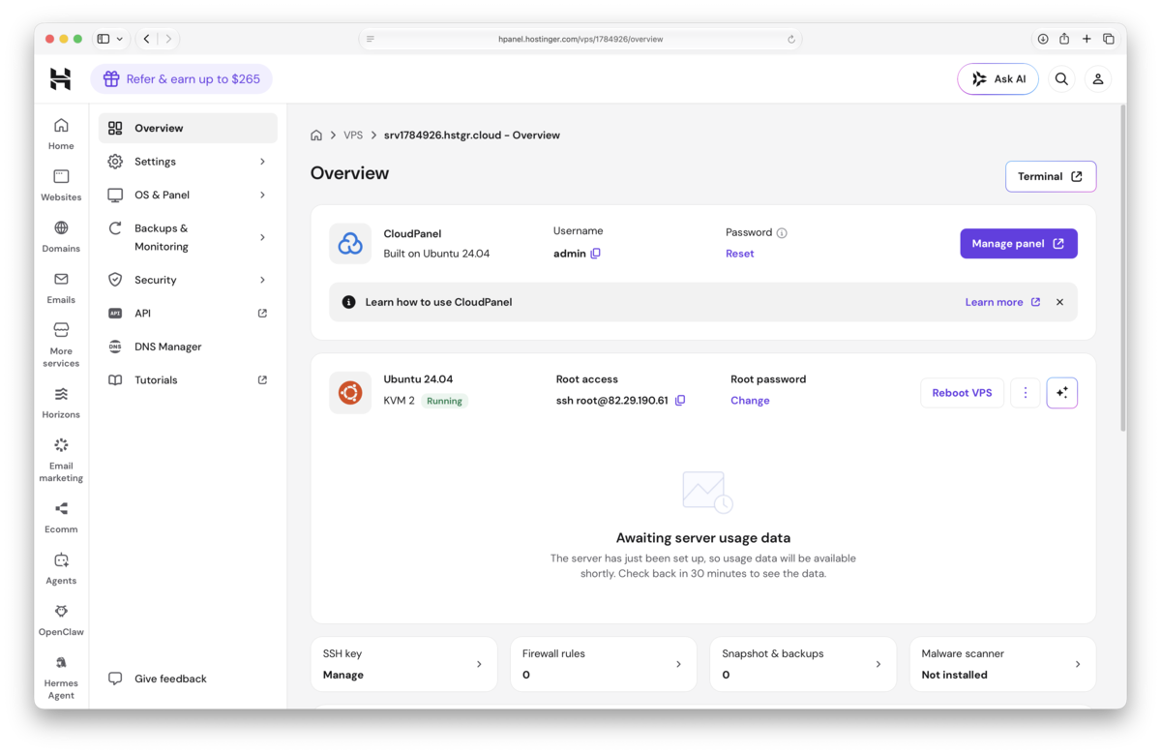The height and width of the screenshot is (754, 1161).
Task: Open the Firewall rules card
Action: pos(604,664)
